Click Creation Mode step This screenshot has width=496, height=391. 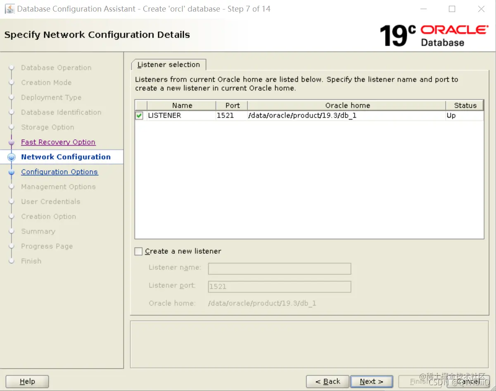[x=46, y=83]
